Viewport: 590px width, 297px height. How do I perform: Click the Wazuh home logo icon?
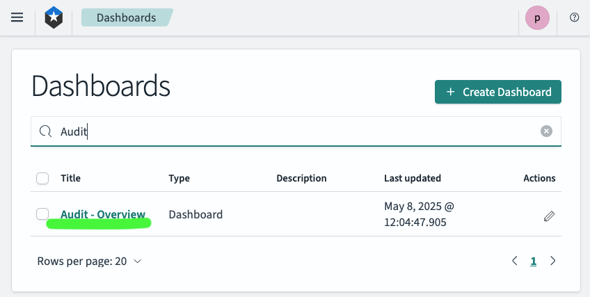(54, 17)
